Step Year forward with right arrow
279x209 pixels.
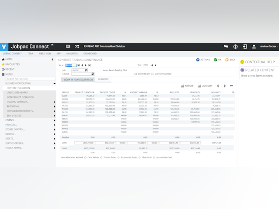coord(155,65)
